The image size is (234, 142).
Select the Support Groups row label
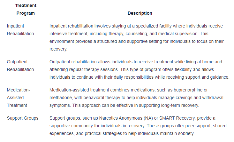(23, 118)
